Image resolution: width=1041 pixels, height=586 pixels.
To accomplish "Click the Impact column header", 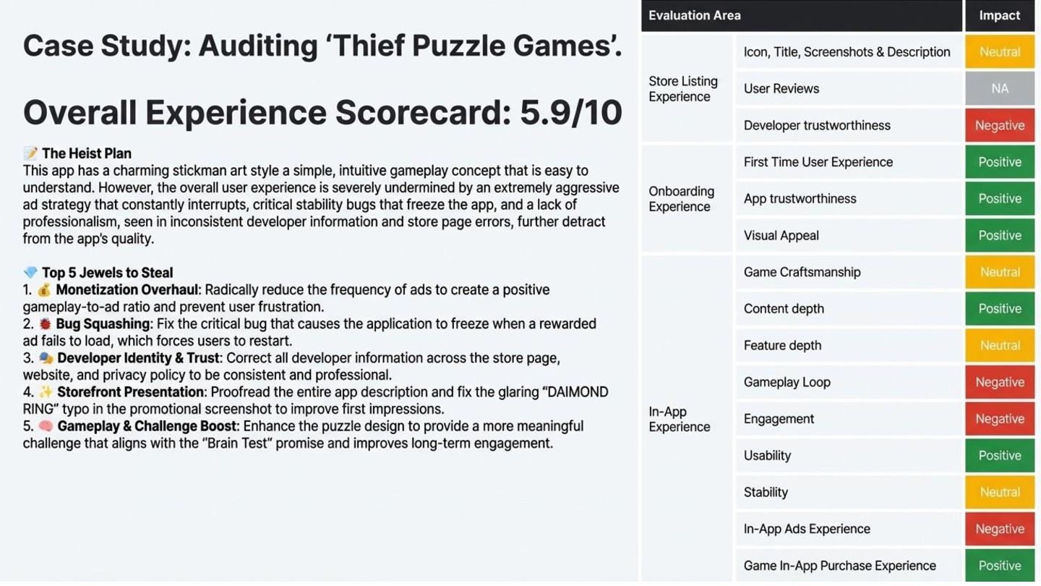I will 1000,15.
